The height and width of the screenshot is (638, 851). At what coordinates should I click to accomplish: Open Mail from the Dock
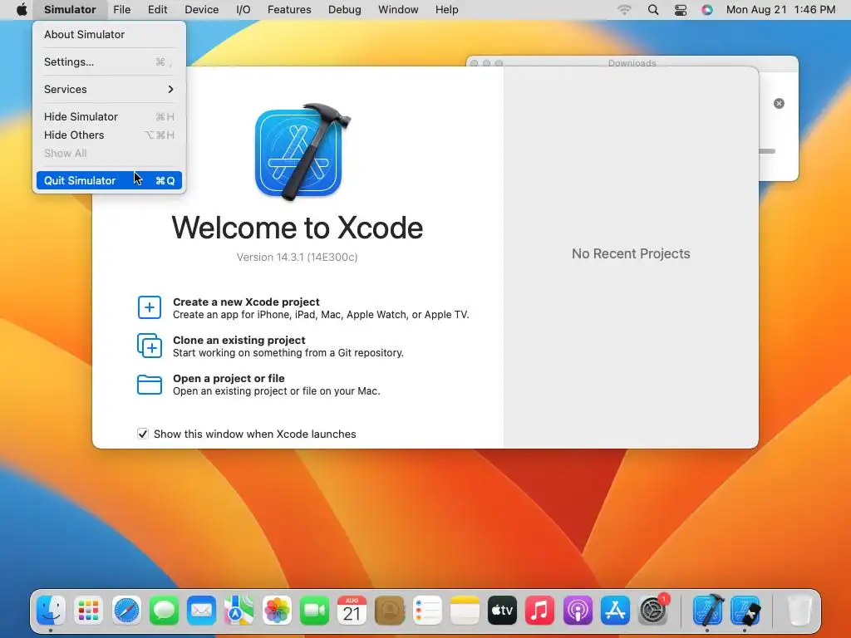coord(201,611)
